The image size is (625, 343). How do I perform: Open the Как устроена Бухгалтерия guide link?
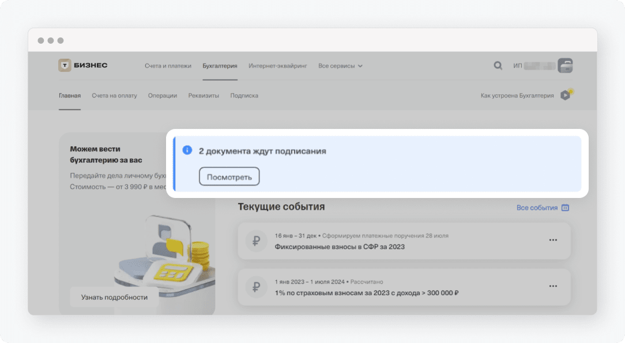click(x=517, y=96)
